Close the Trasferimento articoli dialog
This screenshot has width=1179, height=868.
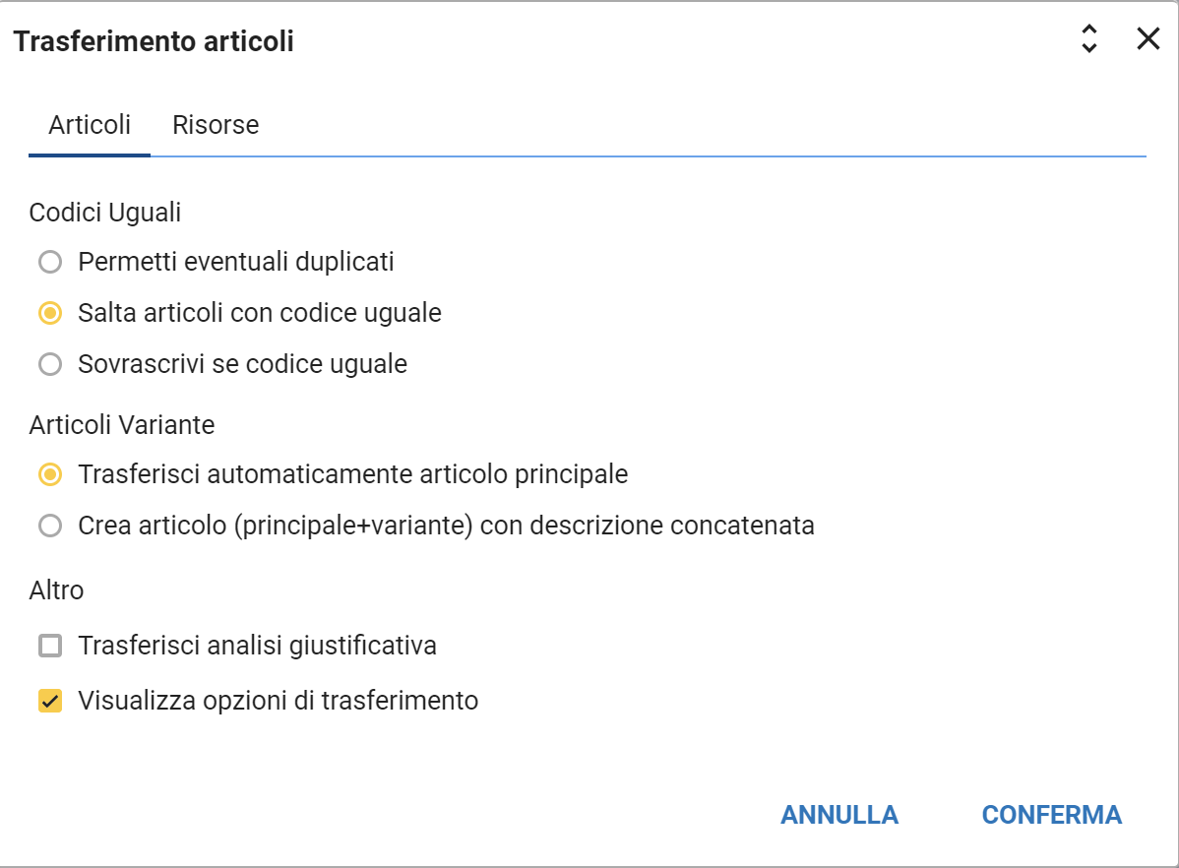tap(1148, 39)
